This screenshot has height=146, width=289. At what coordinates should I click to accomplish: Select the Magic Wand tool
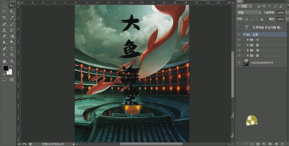(x=12, y=12)
